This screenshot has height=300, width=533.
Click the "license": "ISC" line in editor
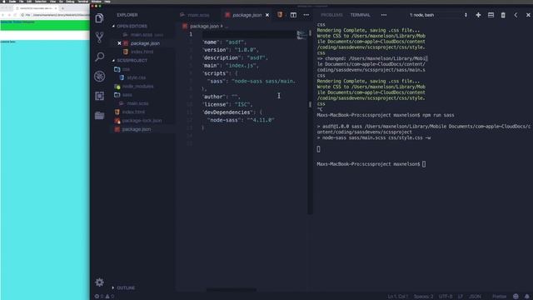click(227, 104)
